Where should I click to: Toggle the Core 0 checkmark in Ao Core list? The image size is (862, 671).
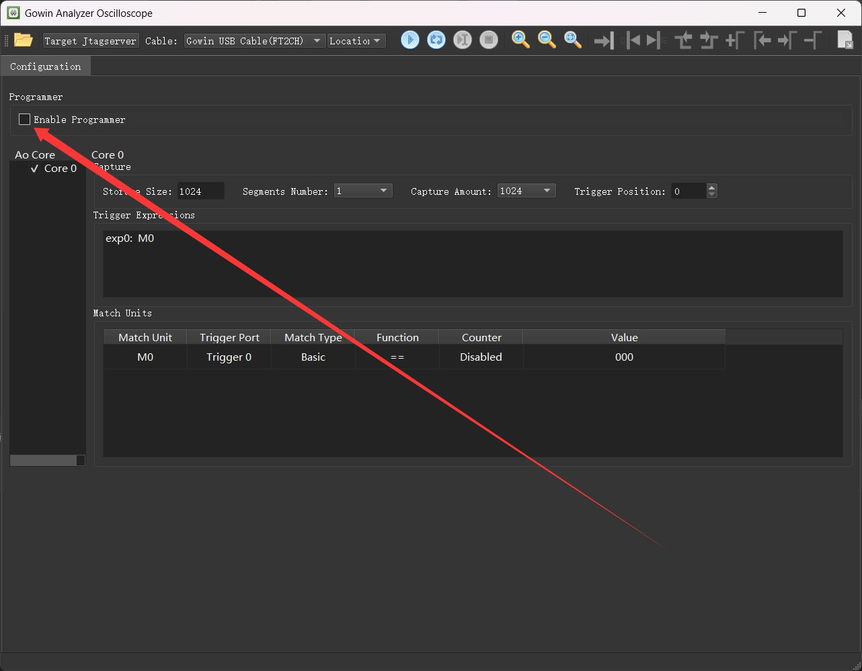34,169
